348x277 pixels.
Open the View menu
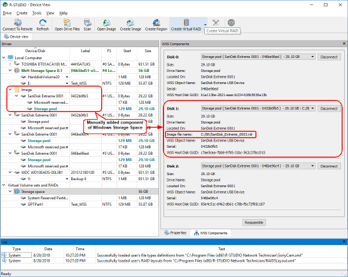[50, 13]
